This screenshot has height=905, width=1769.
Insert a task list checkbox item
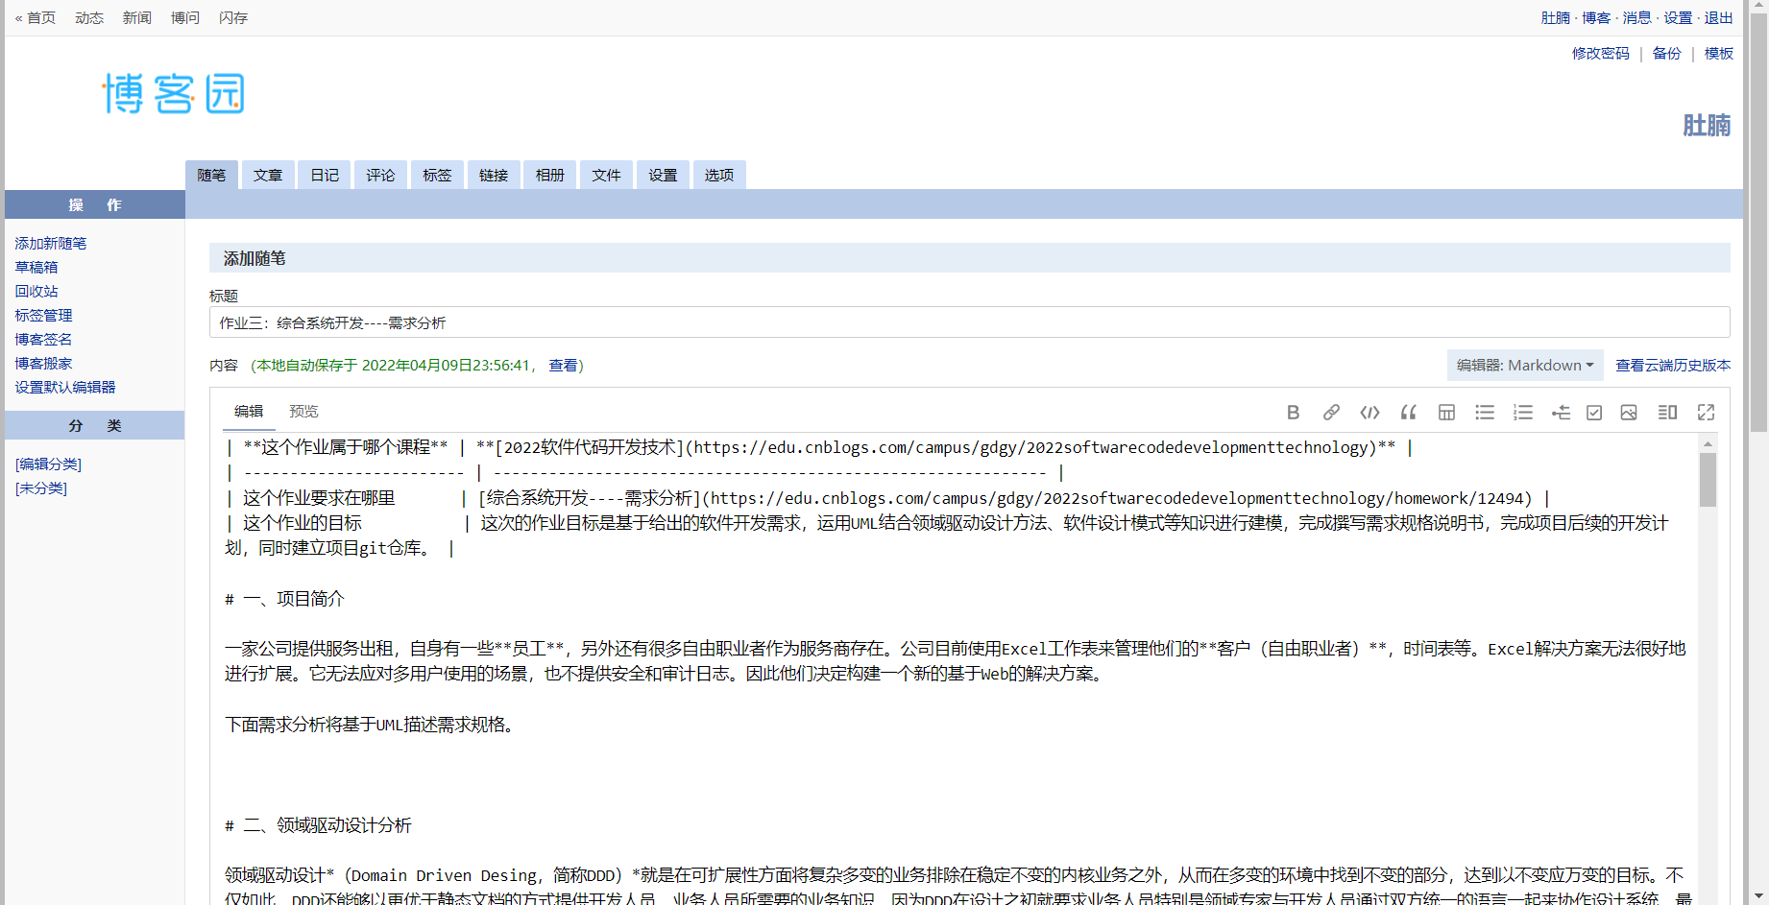pyautogui.click(x=1594, y=413)
